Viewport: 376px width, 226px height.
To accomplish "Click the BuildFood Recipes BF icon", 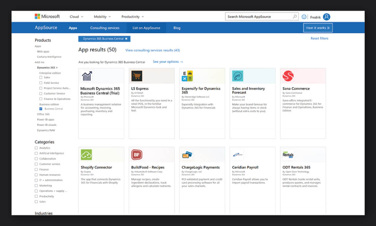I will (137, 155).
